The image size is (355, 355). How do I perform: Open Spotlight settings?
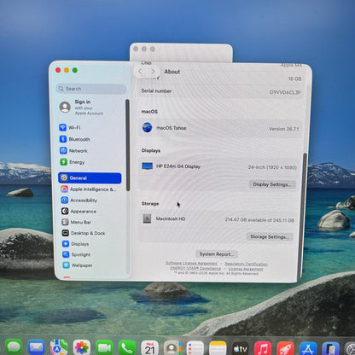[x=76, y=254]
